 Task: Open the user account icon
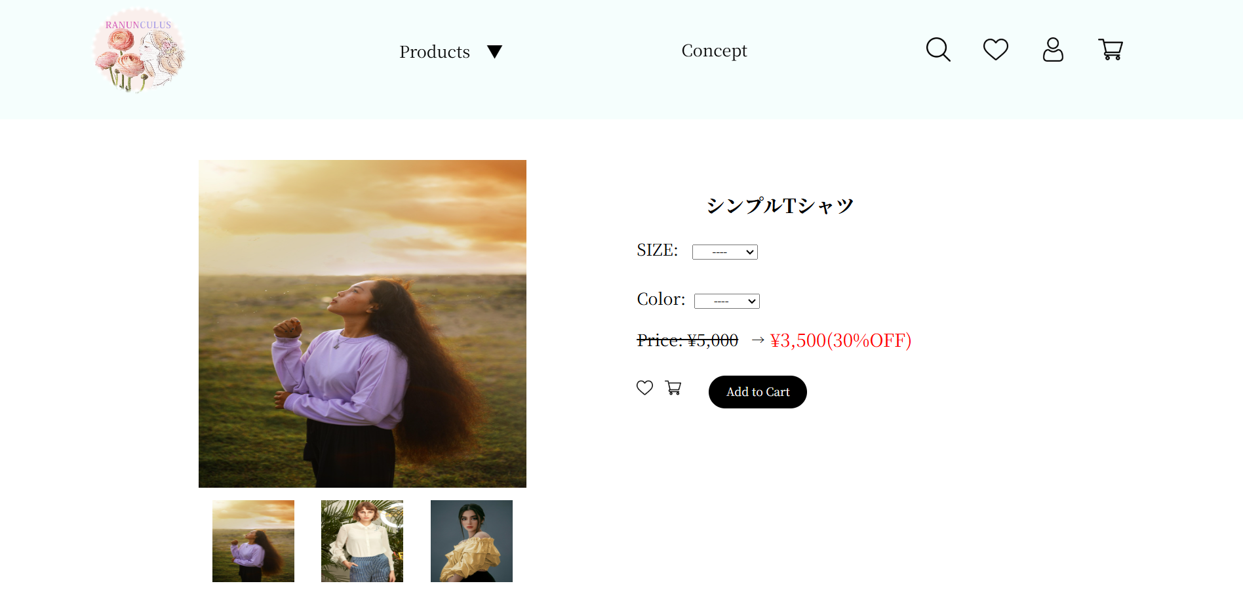tap(1053, 50)
